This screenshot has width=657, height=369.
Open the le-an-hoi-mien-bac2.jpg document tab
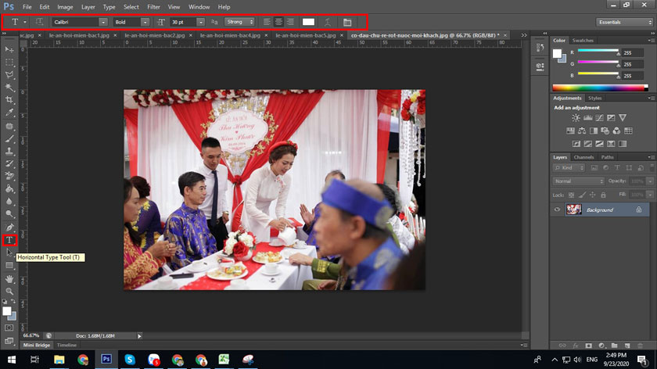(x=155, y=36)
